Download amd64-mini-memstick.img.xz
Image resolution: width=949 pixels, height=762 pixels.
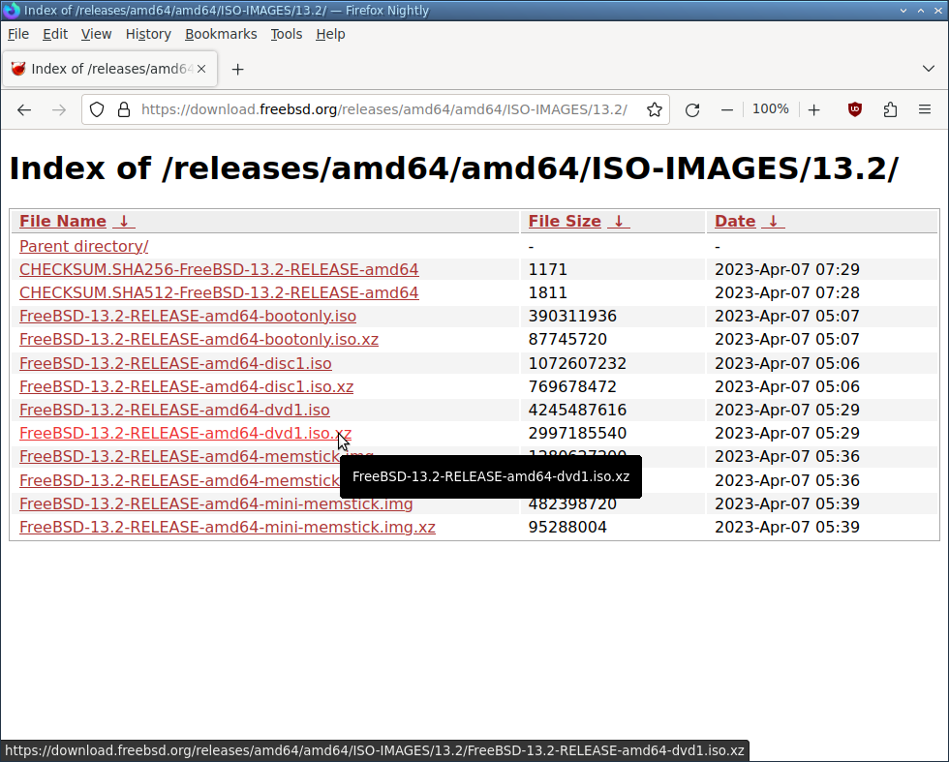click(x=227, y=527)
